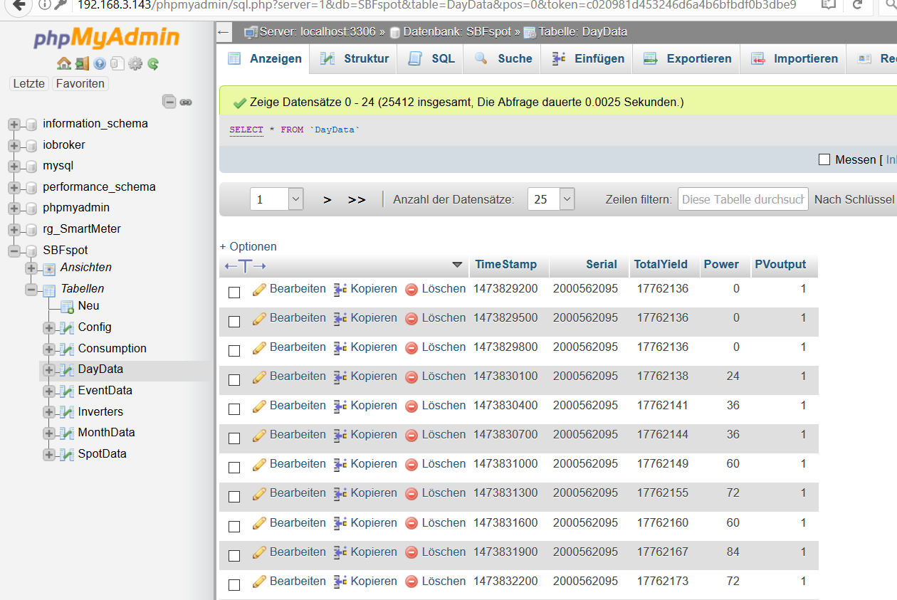Click Config table icon in tree
The width and height of the screenshot is (897, 600).
pyautogui.click(x=67, y=327)
